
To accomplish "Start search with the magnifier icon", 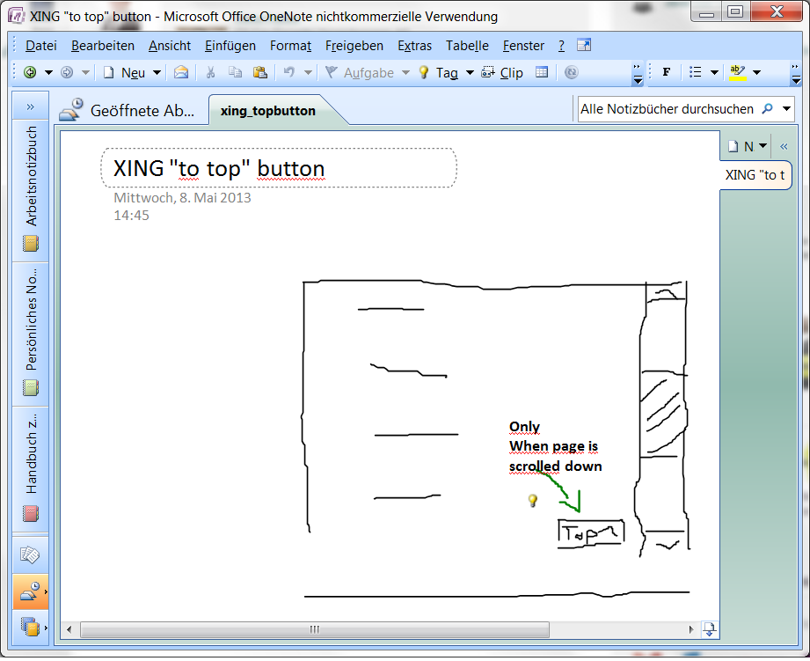I will [768, 108].
